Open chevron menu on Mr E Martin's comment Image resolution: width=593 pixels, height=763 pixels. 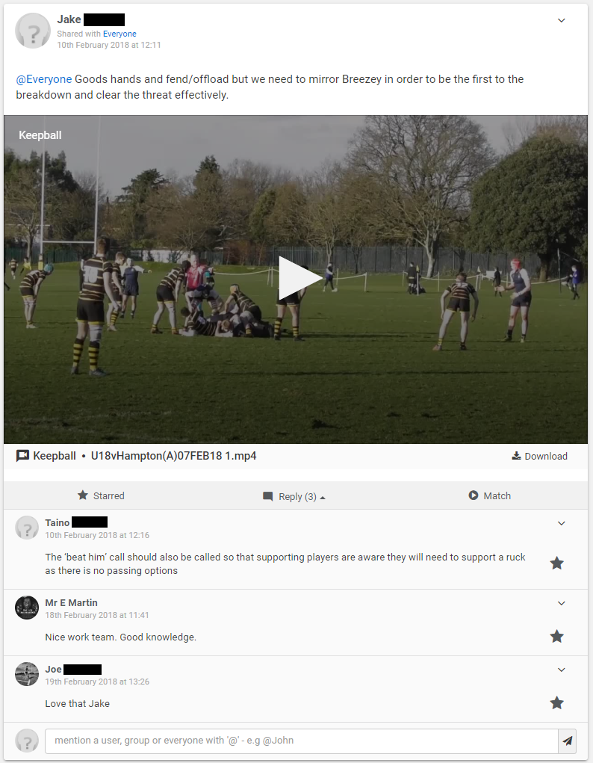[562, 603]
